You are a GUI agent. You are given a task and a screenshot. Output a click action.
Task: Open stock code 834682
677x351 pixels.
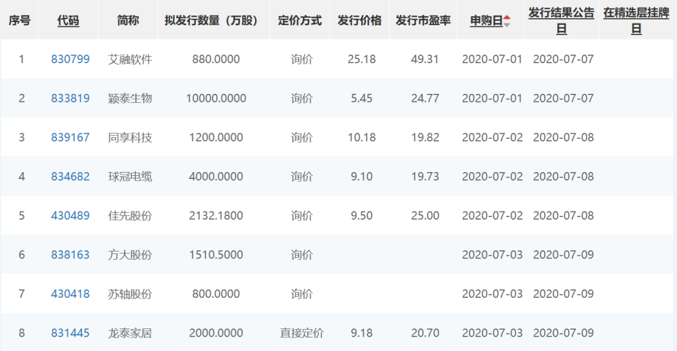point(70,176)
